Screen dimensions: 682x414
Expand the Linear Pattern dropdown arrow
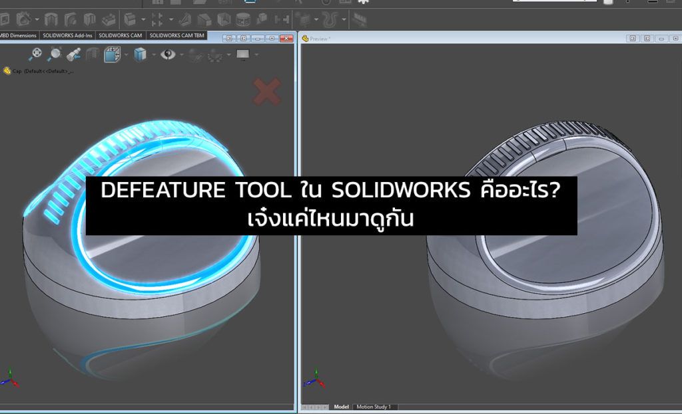[x=170, y=19]
